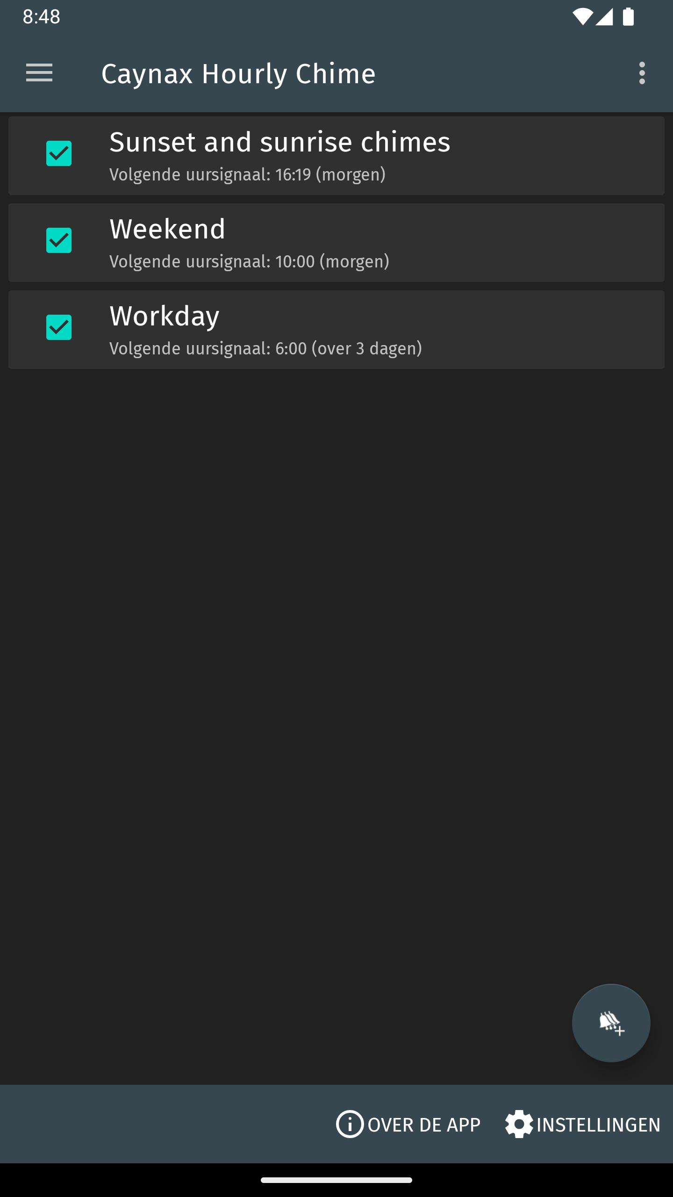The width and height of the screenshot is (673, 1197).
Task: Open the hamburger navigation drawer
Action: tap(39, 73)
